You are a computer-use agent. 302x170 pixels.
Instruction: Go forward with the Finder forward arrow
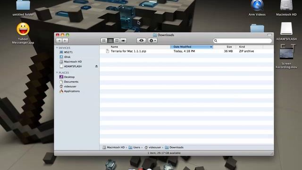pos(65,41)
